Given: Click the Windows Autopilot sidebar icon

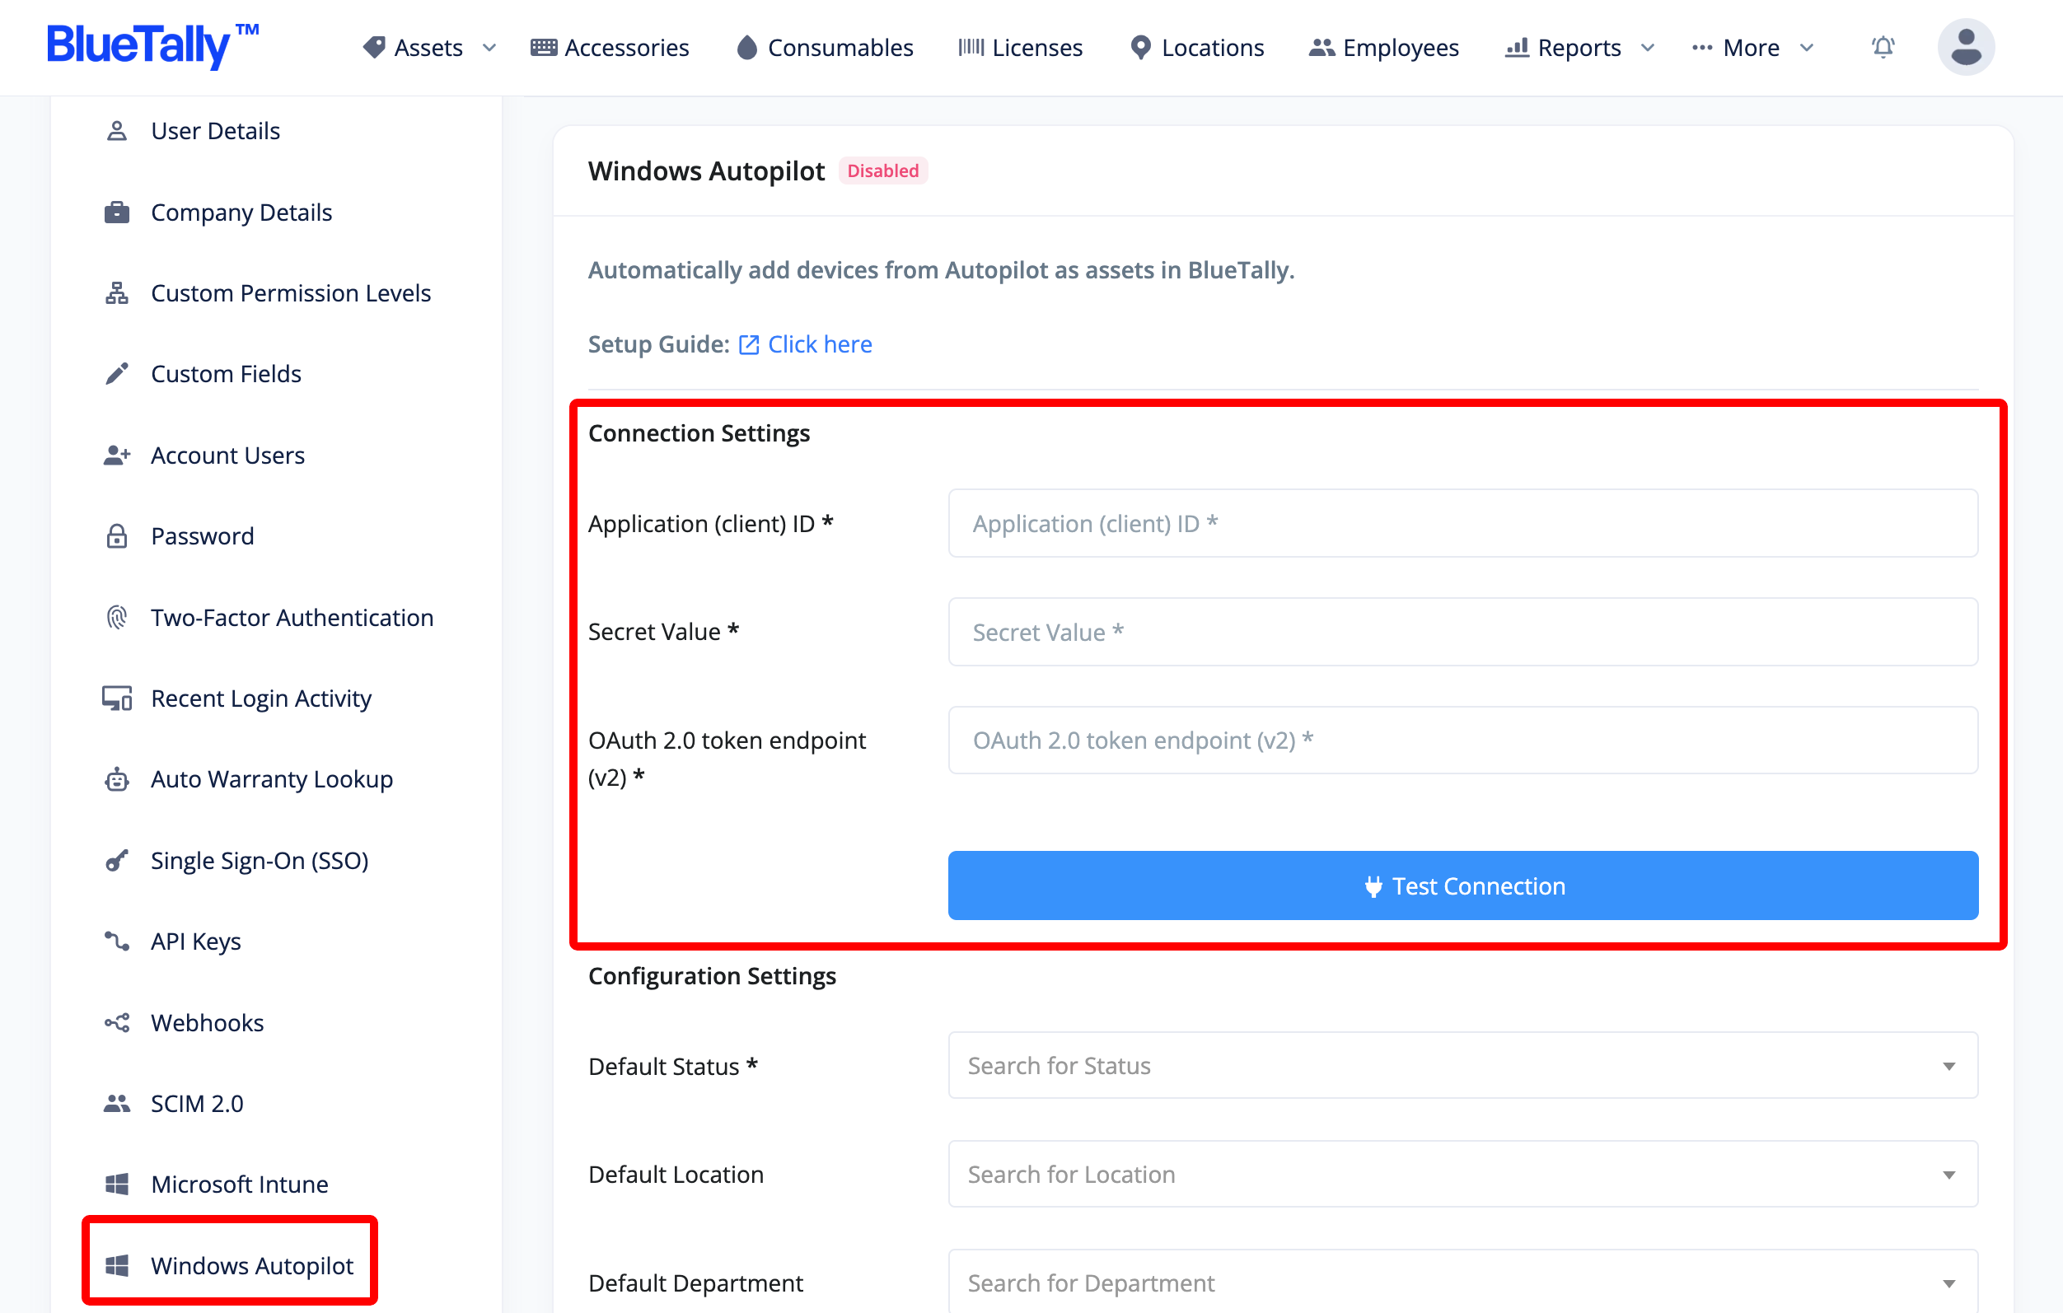Looking at the screenshot, I should 116,1265.
